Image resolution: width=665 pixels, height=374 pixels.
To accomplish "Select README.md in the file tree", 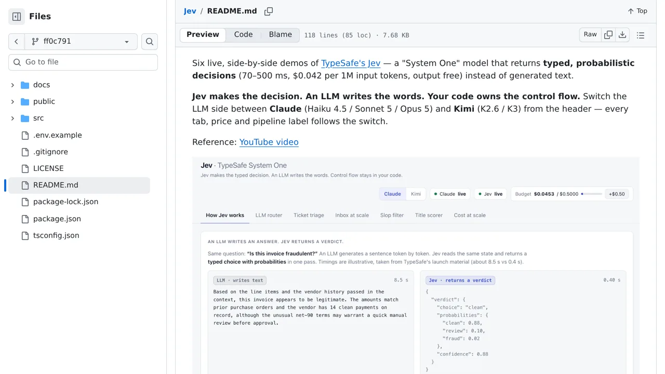I will [x=78, y=185].
